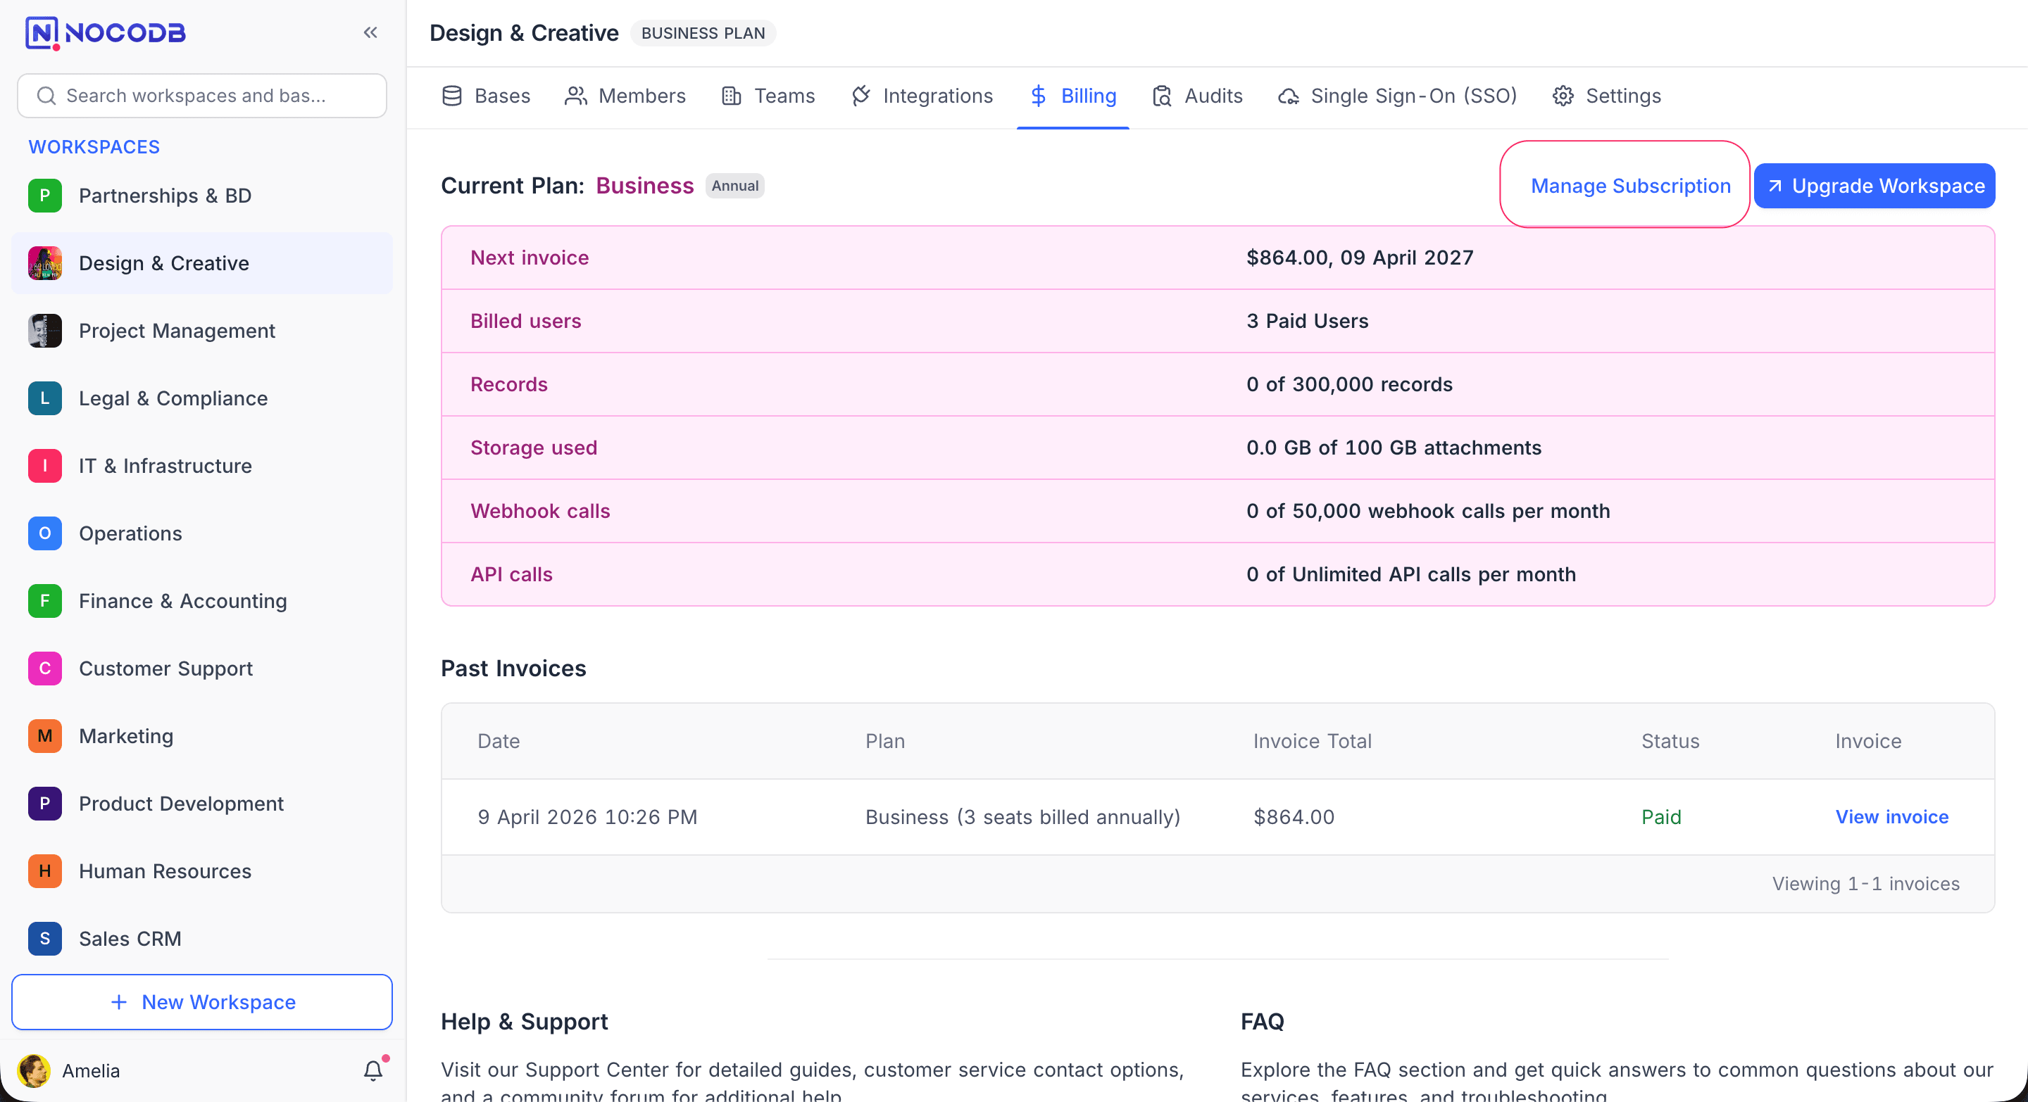Switch to the Integrations tab
The width and height of the screenshot is (2028, 1102).
[922, 96]
